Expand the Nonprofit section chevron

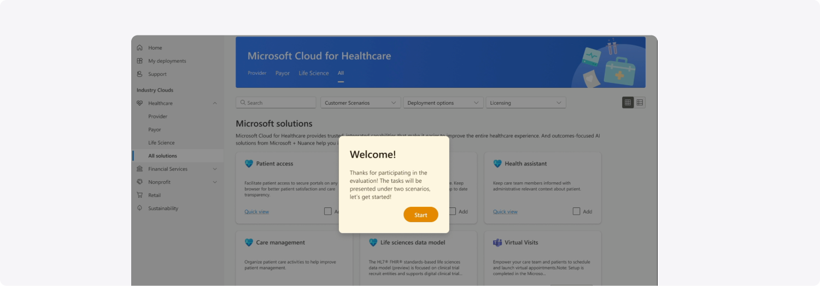[215, 182]
